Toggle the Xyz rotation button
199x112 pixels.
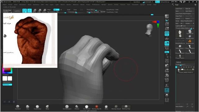click(x=167, y=52)
